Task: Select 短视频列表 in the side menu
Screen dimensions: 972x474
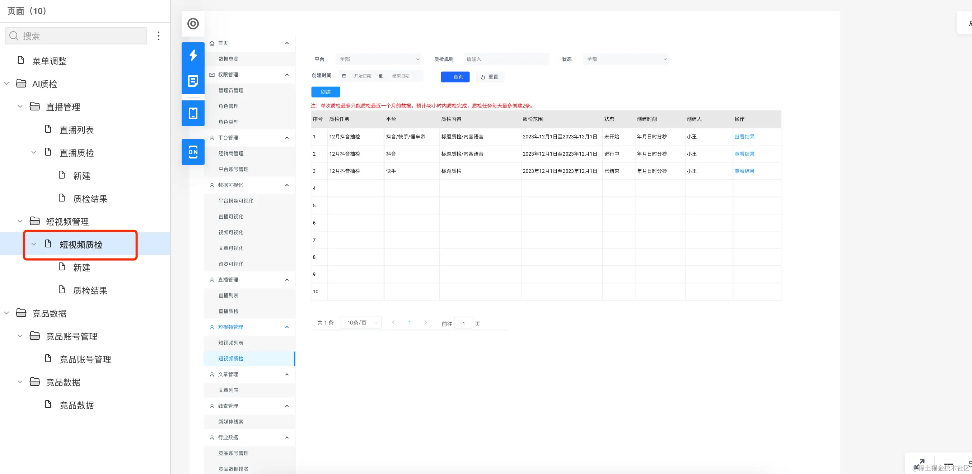Action: [x=230, y=343]
